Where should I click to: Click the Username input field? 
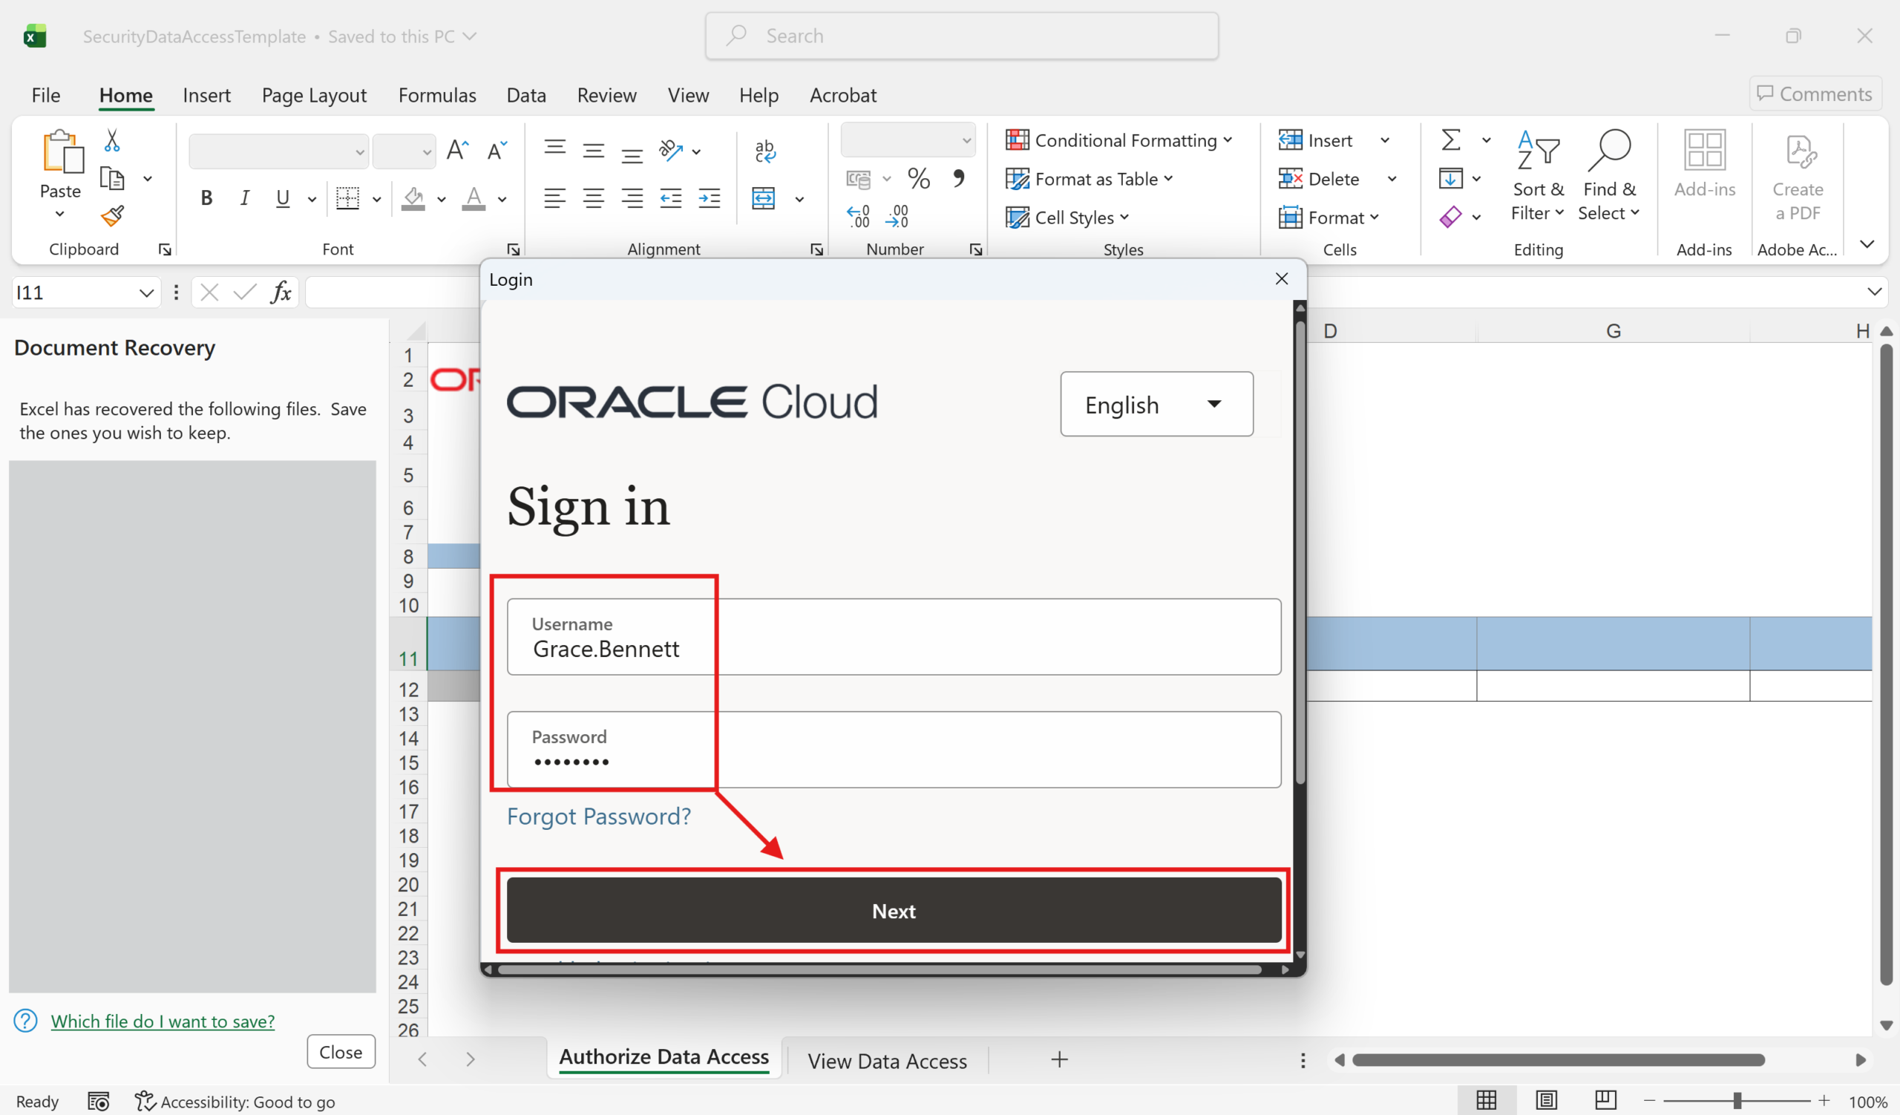click(894, 637)
